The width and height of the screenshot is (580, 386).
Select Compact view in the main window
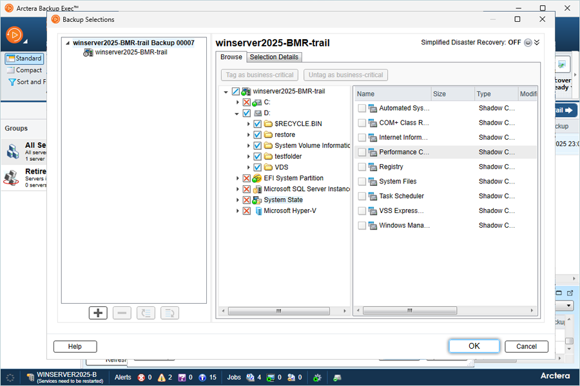24,70
